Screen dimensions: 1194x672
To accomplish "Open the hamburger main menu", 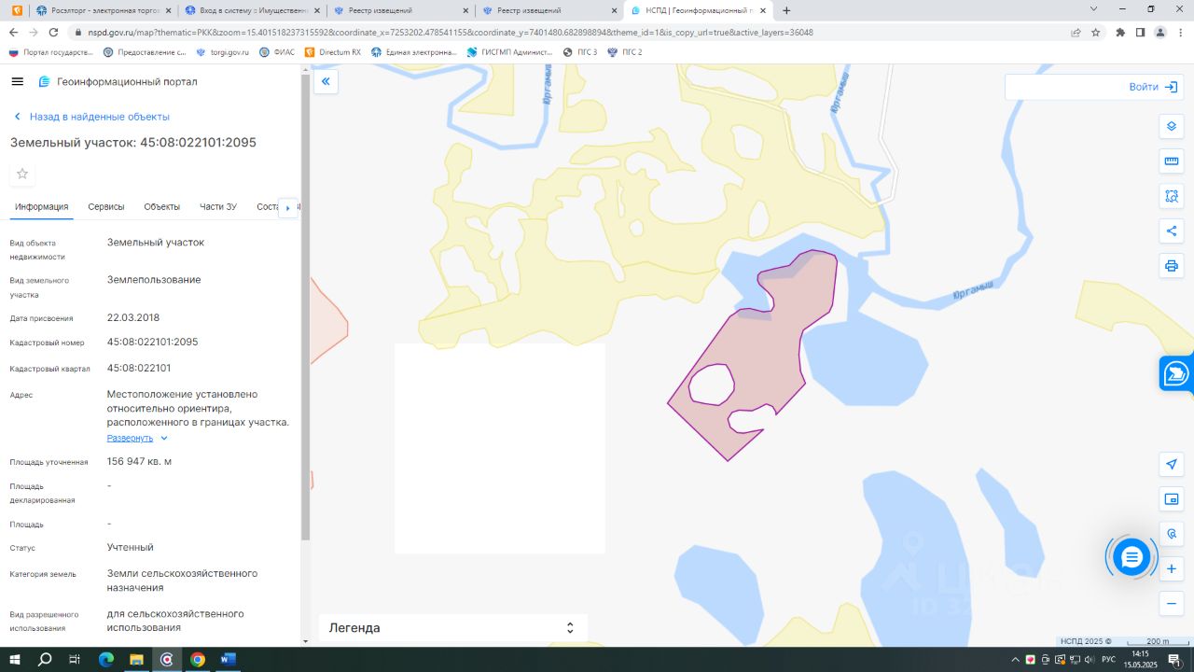I will (17, 81).
